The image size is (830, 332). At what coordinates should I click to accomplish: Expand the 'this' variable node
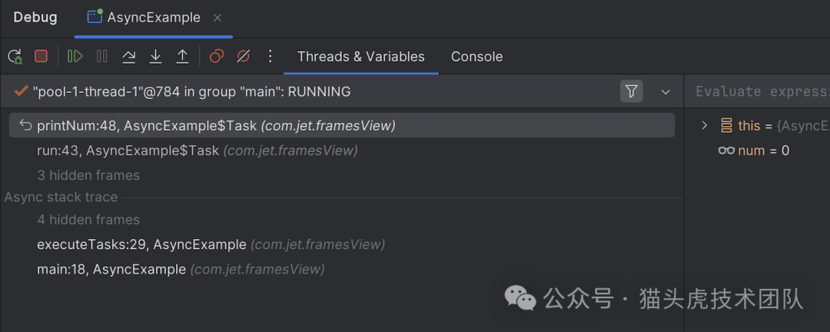pyautogui.click(x=704, y=125)
